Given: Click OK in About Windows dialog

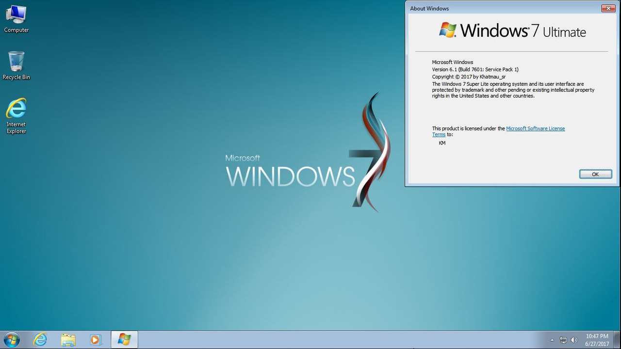Looking at the screenshot, I should [x=595, y=174].
